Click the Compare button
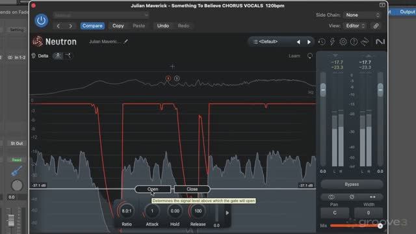 point(92,26)
